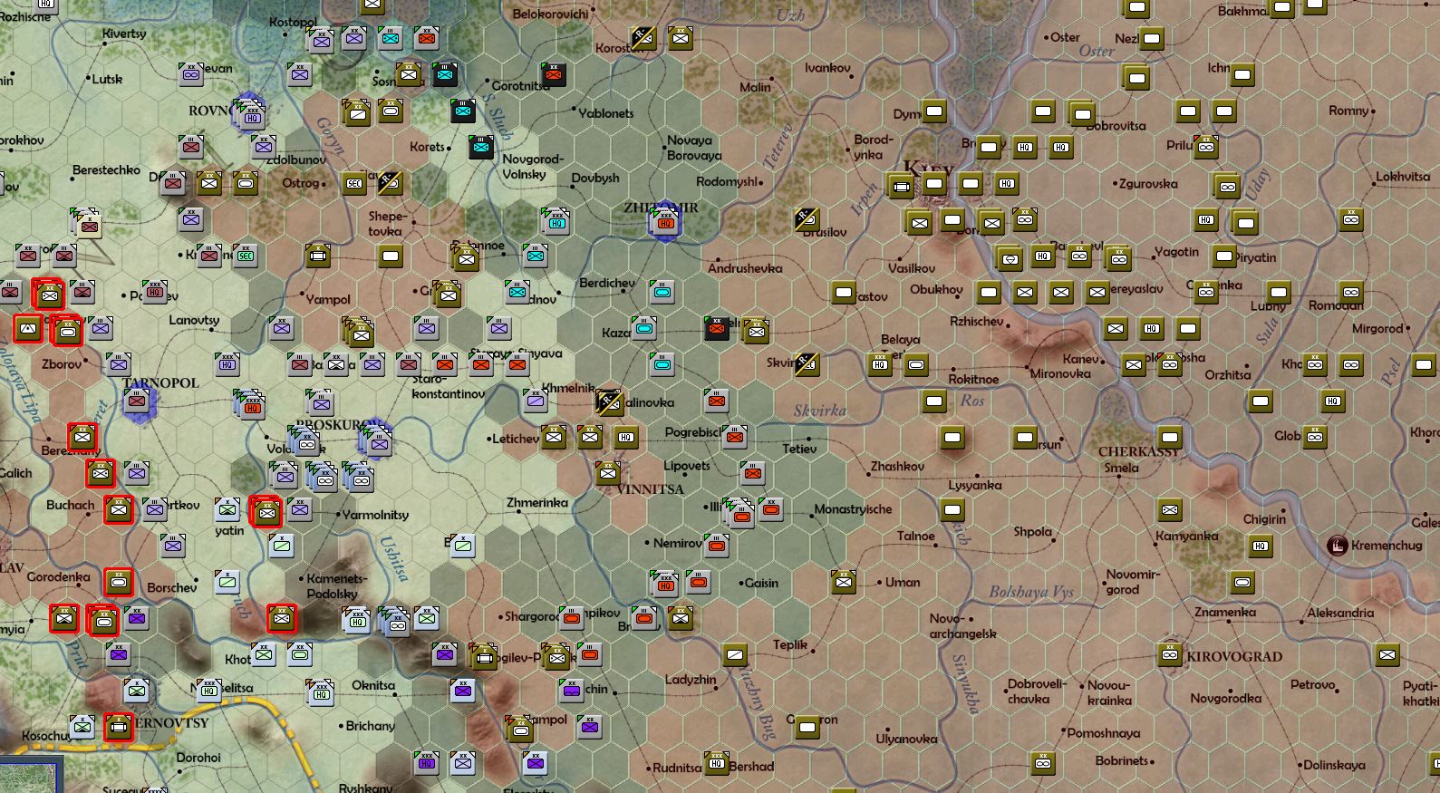
Task: Select the gray counter on Tarnopol
Action: [137, 401]
